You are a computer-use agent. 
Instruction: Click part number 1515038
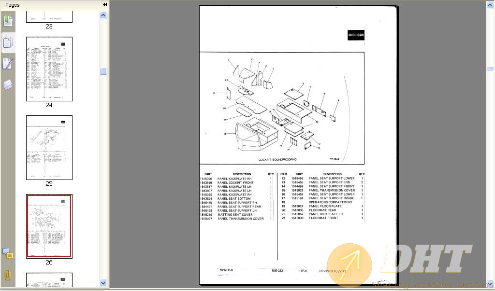[297, 218]
